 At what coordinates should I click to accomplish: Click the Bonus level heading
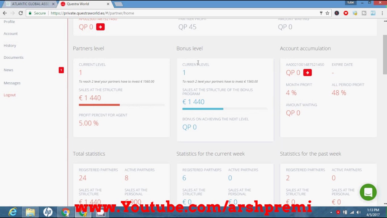[190, 48]
